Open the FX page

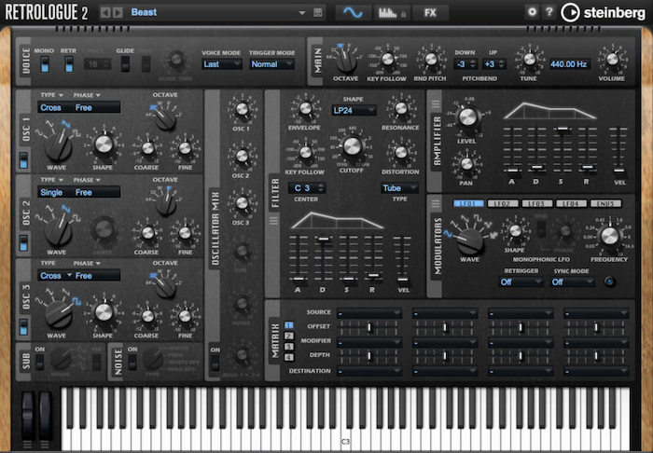[430, 12]
